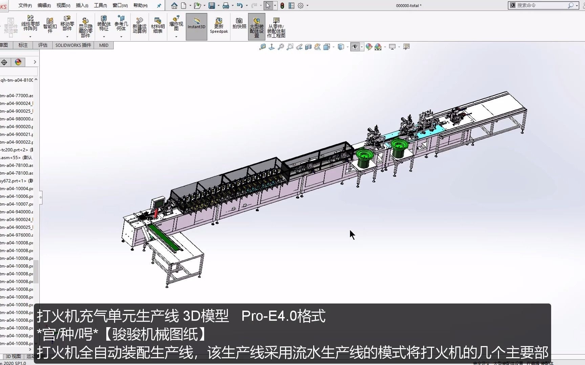Save the document with the Save icon

(212, 5)
